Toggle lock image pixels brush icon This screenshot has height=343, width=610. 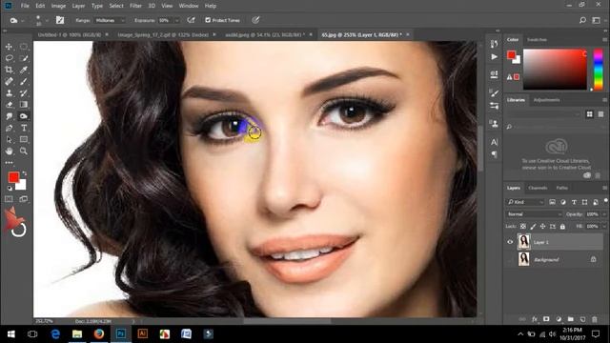[533, 227]
